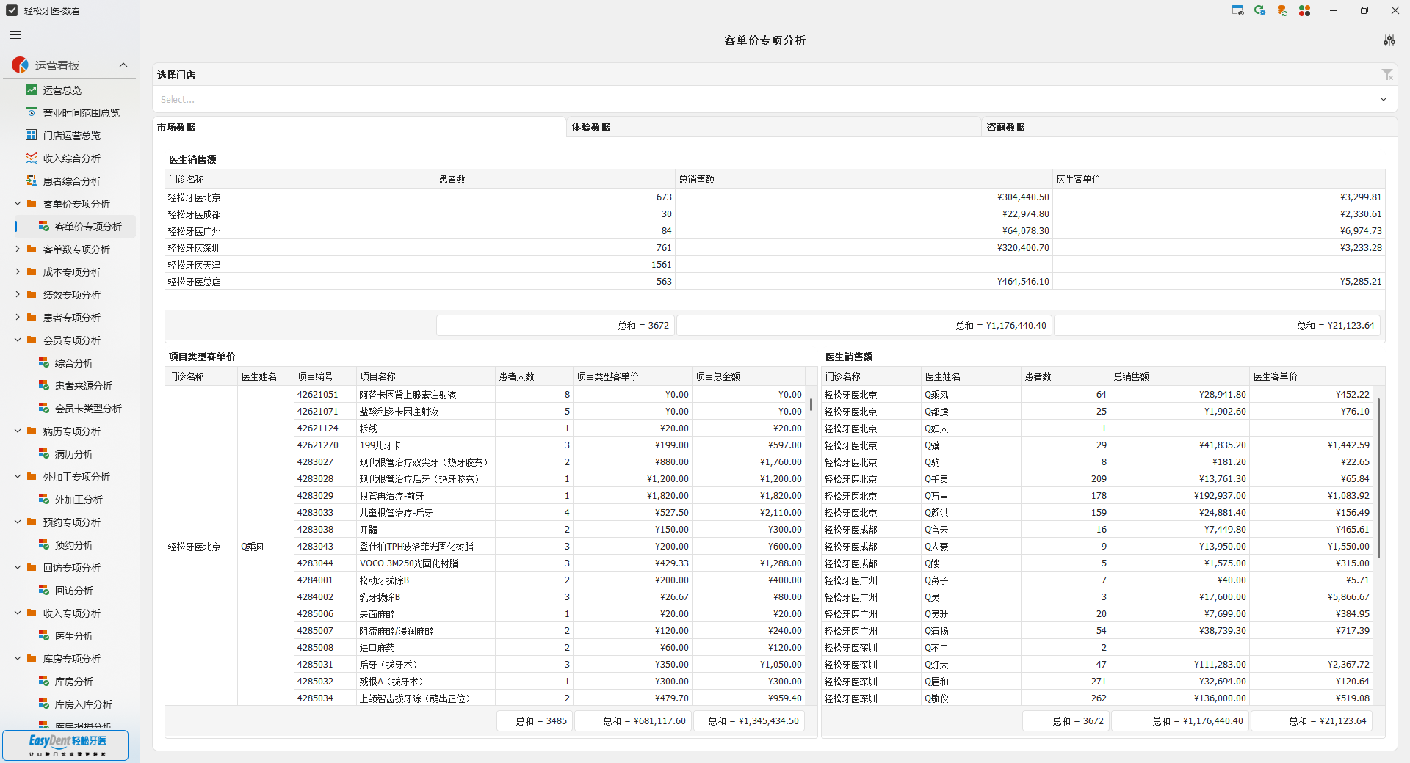
Task: Click the 总和 = 3485 summary cell
Action: [534, 720]
